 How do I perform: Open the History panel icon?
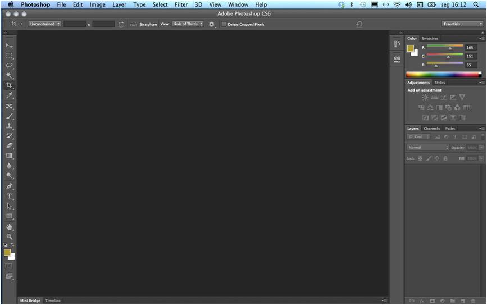coord(397,44)
